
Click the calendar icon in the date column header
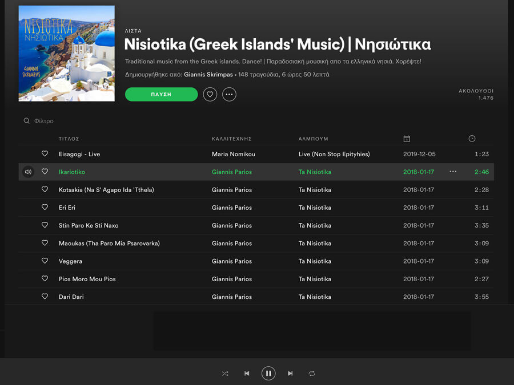point(406,139)
